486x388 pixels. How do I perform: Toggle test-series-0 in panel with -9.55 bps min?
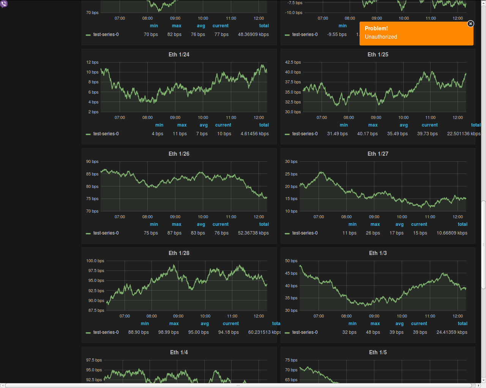pyautogui.click(x=305, y=34)
